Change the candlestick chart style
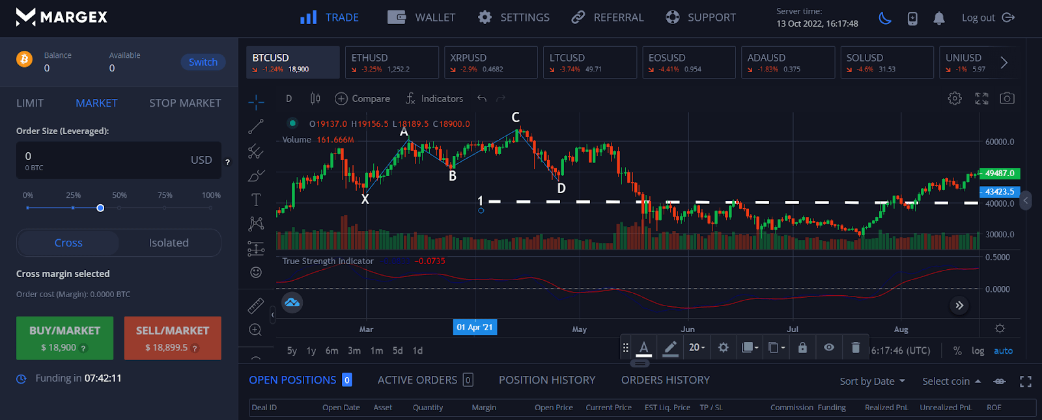 [x=315, y=99]
